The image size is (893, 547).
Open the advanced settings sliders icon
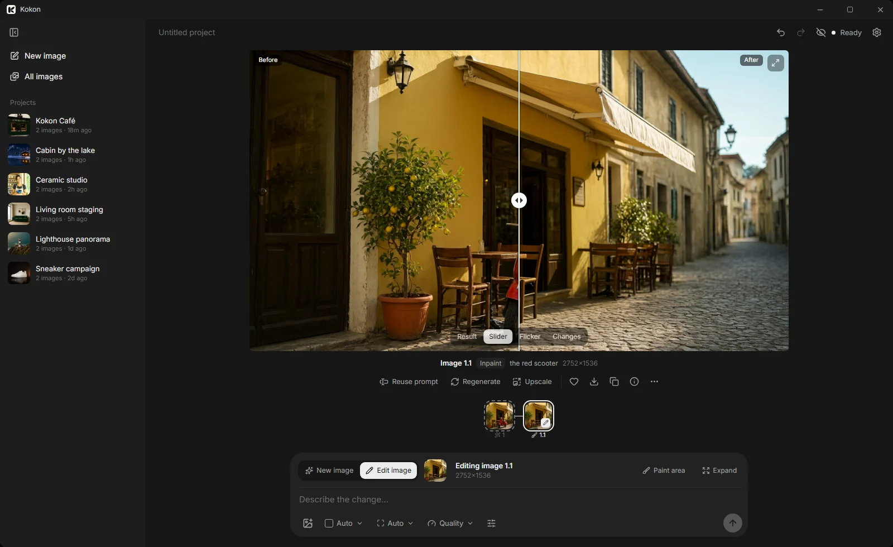click(491, 523)
